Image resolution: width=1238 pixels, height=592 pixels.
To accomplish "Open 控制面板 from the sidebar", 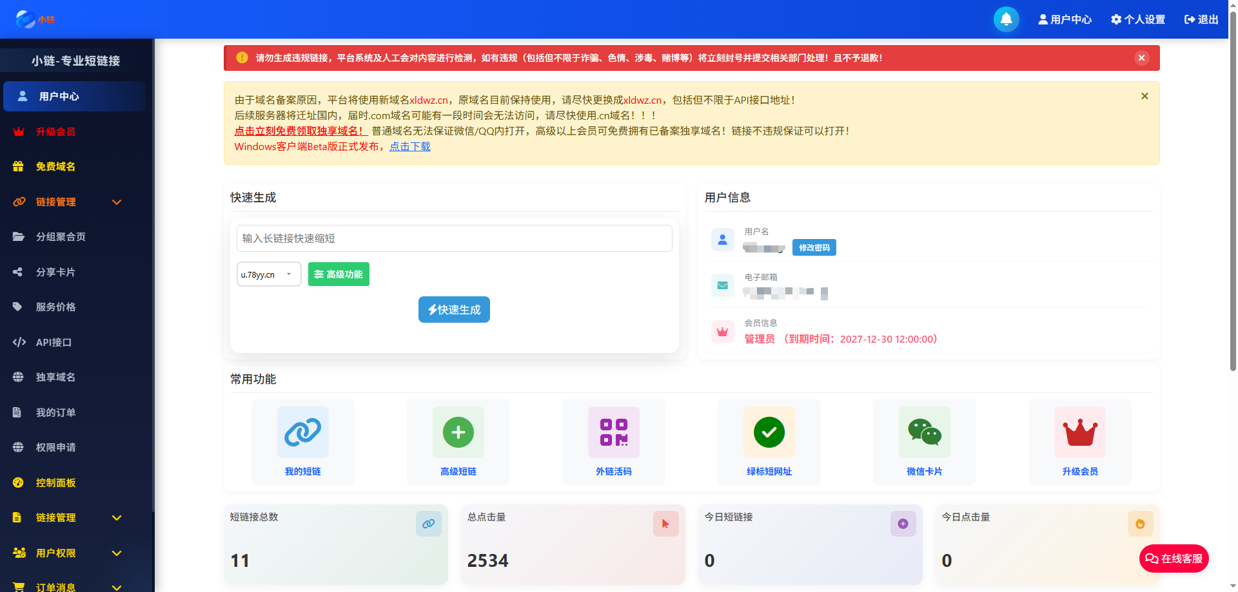I will [55, 482].
